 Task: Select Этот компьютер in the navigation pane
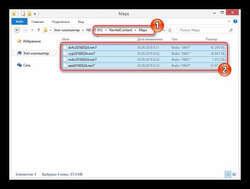point(35,53)
